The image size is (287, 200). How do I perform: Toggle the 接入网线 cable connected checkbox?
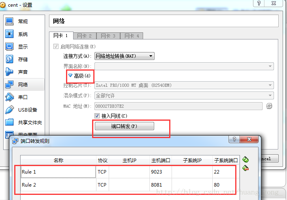tap(97, 116)
